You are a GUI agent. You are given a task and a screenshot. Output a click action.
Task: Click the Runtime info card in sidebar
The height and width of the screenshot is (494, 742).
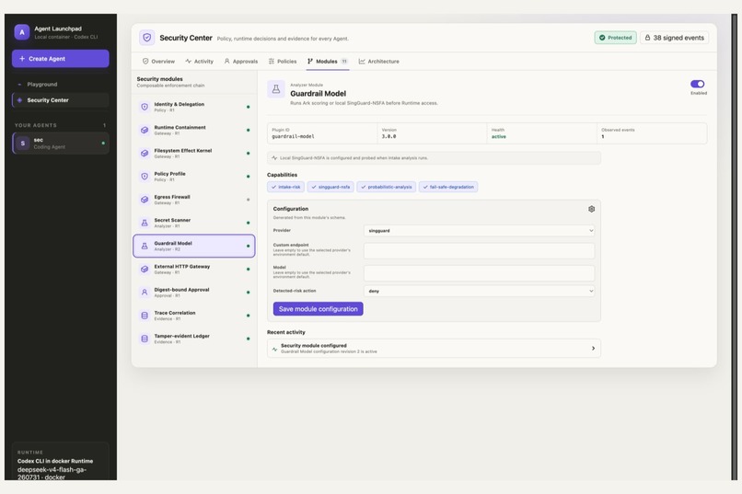(x=61, y=463)
